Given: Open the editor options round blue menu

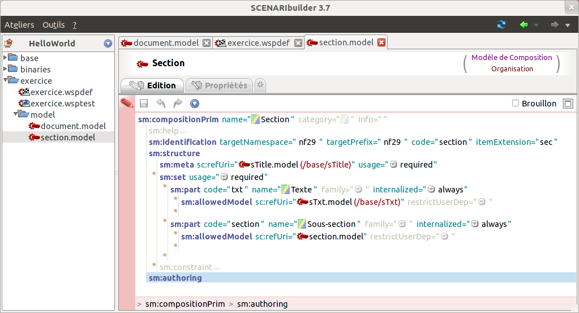Looking at the screenshot, I should click(195, 104).
